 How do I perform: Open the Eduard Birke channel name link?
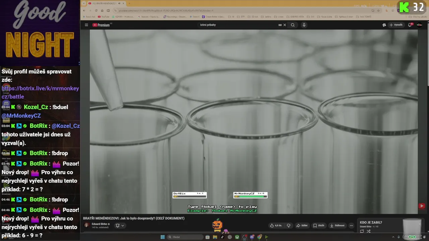click(99, 224)
